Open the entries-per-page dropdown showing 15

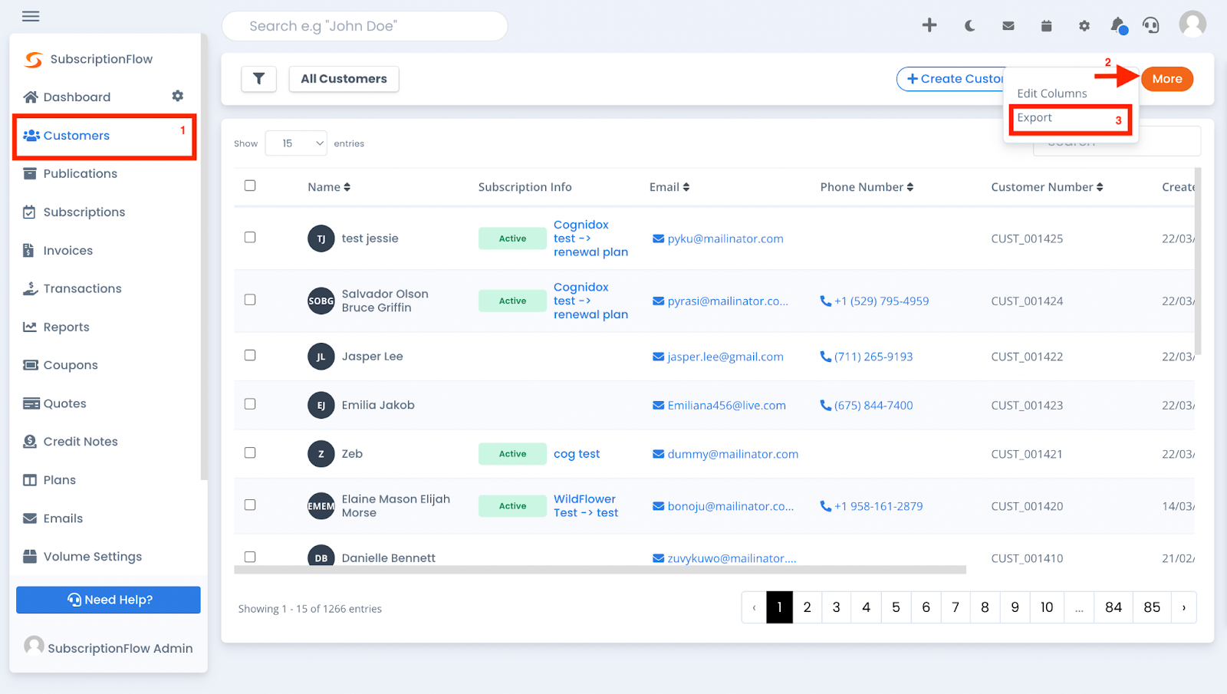click(x=295, y=143)
